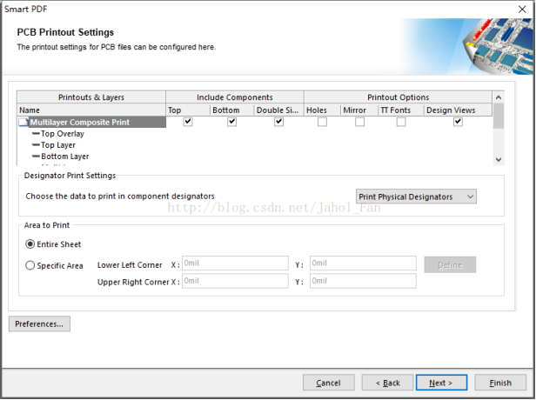Select the Top Overlay layer entry
536x400 pixels.
[63, 134]
